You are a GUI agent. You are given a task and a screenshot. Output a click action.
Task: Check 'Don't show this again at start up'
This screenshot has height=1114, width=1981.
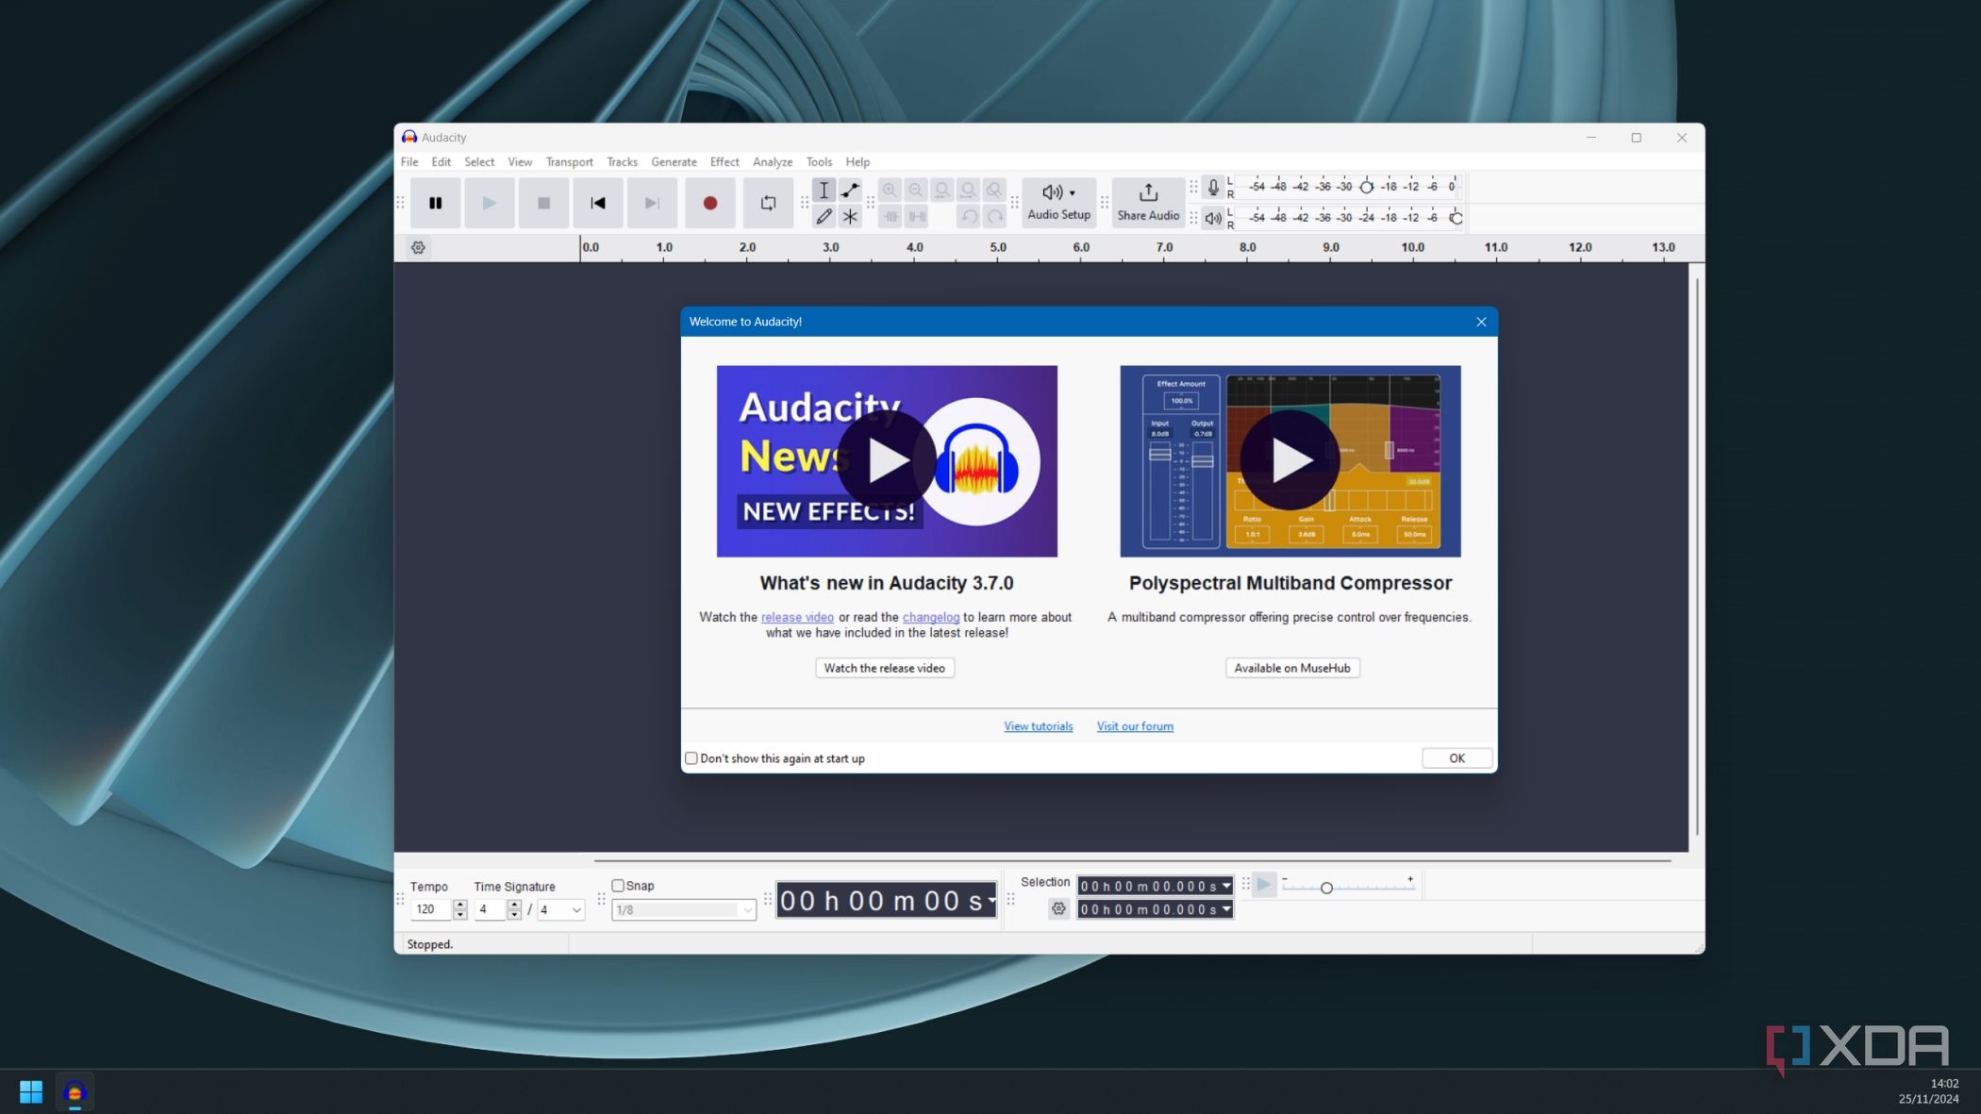(691, 758)
